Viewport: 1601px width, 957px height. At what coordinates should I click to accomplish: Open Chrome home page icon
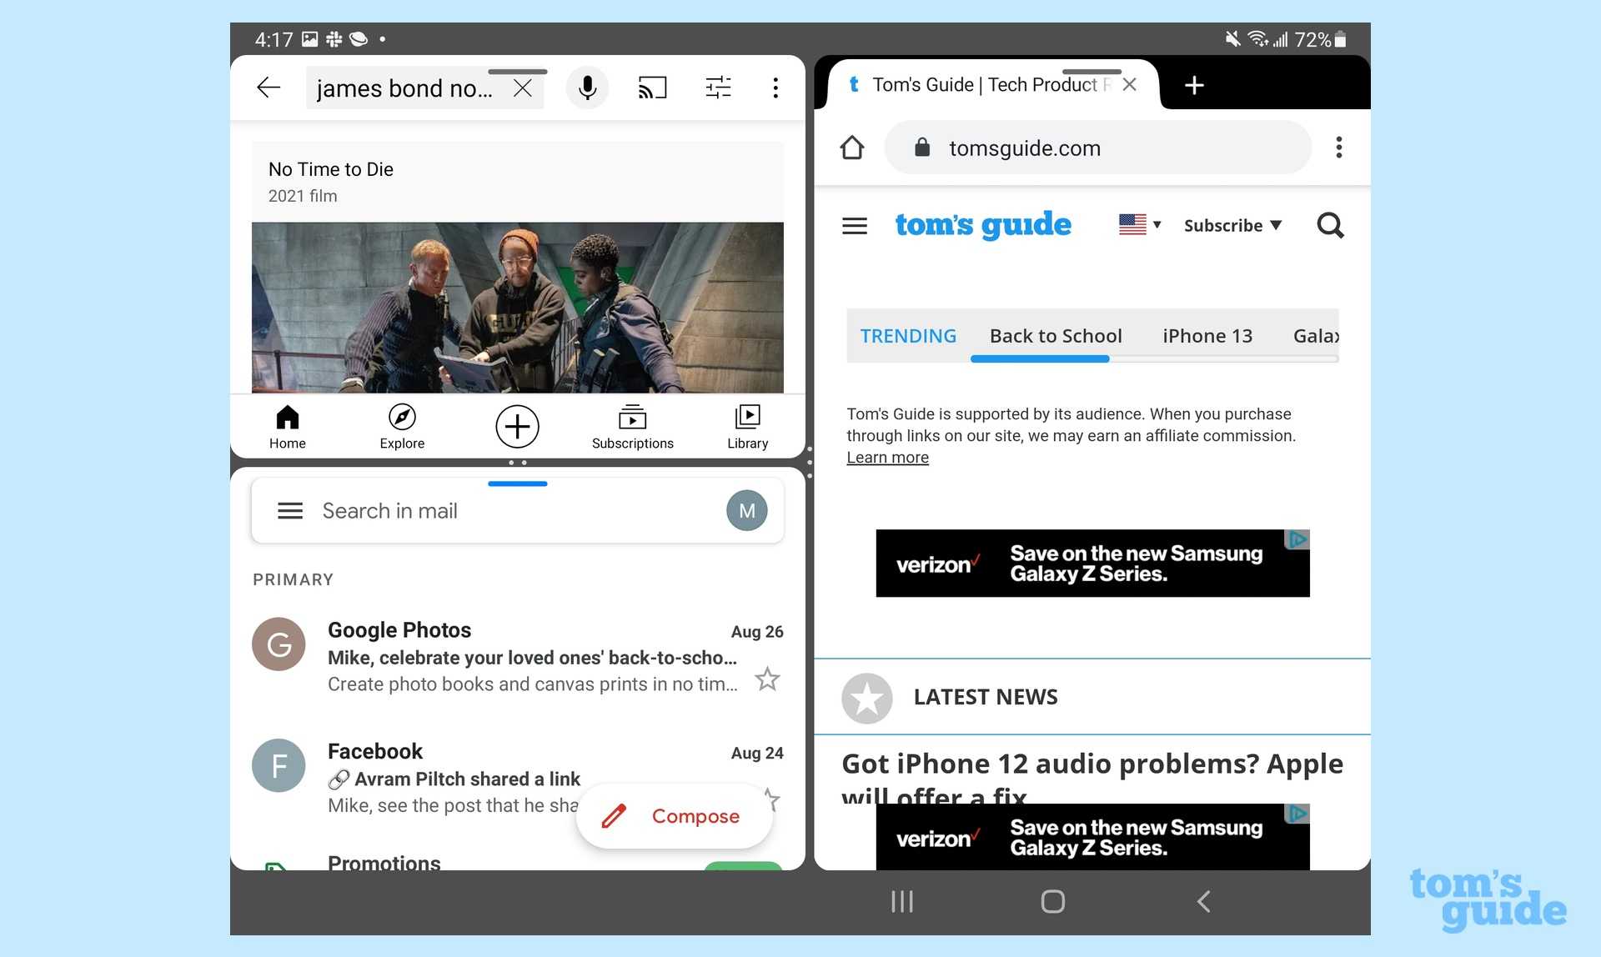851,148
